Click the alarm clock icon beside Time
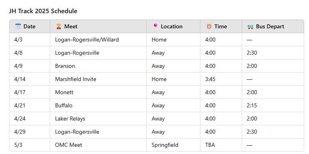This screenshot has height=154, width=309. (x=209, y=26)
